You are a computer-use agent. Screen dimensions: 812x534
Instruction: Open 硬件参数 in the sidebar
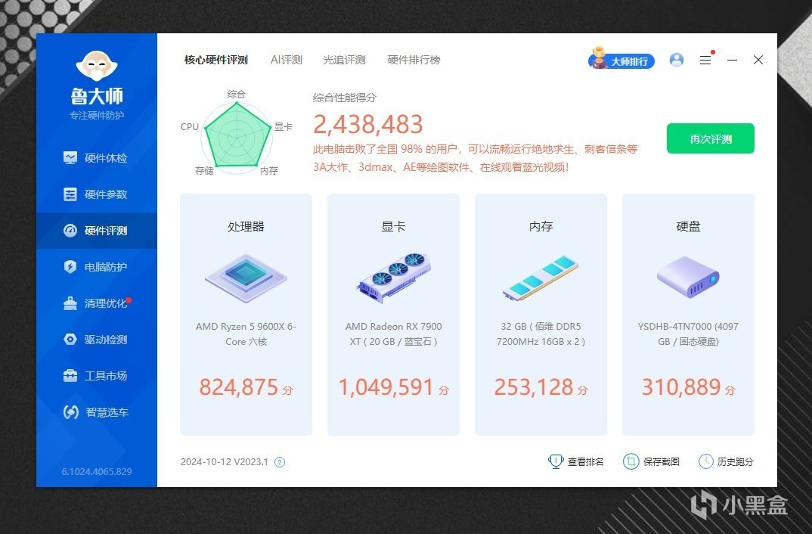tap(96, 194)
